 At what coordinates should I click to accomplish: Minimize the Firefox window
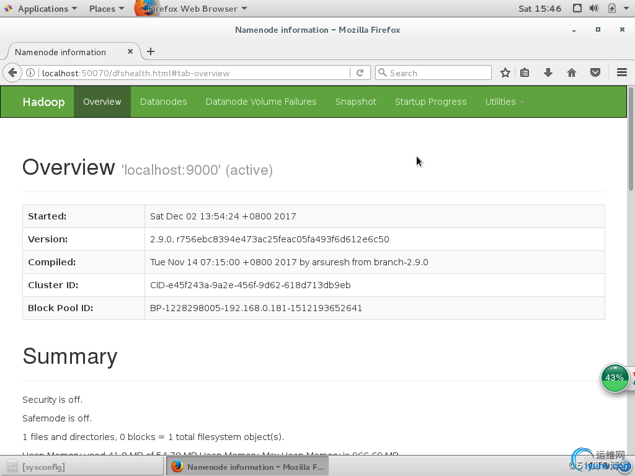pos(574,30)
